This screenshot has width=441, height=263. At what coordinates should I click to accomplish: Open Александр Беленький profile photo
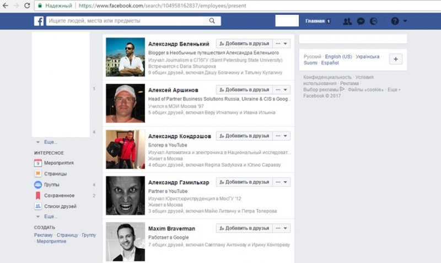tap(126, 57)
